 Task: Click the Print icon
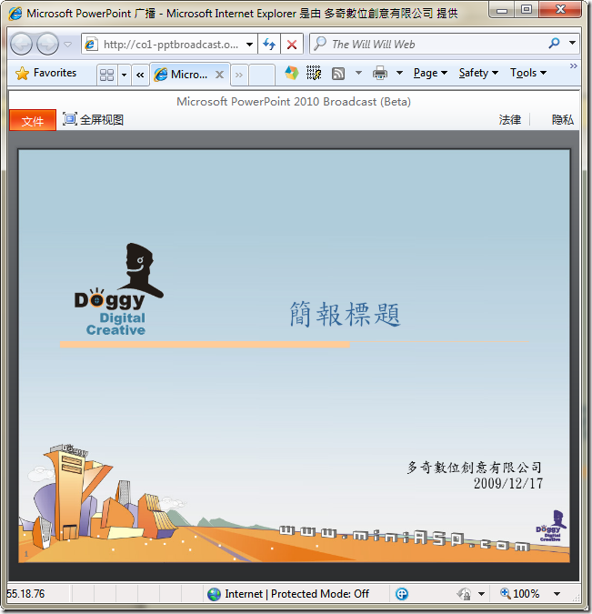[380, 73]
